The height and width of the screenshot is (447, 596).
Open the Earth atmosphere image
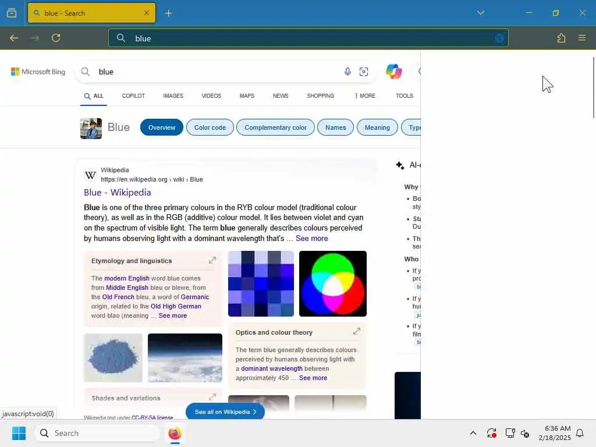pyautogui.click(x=185, y=358)
